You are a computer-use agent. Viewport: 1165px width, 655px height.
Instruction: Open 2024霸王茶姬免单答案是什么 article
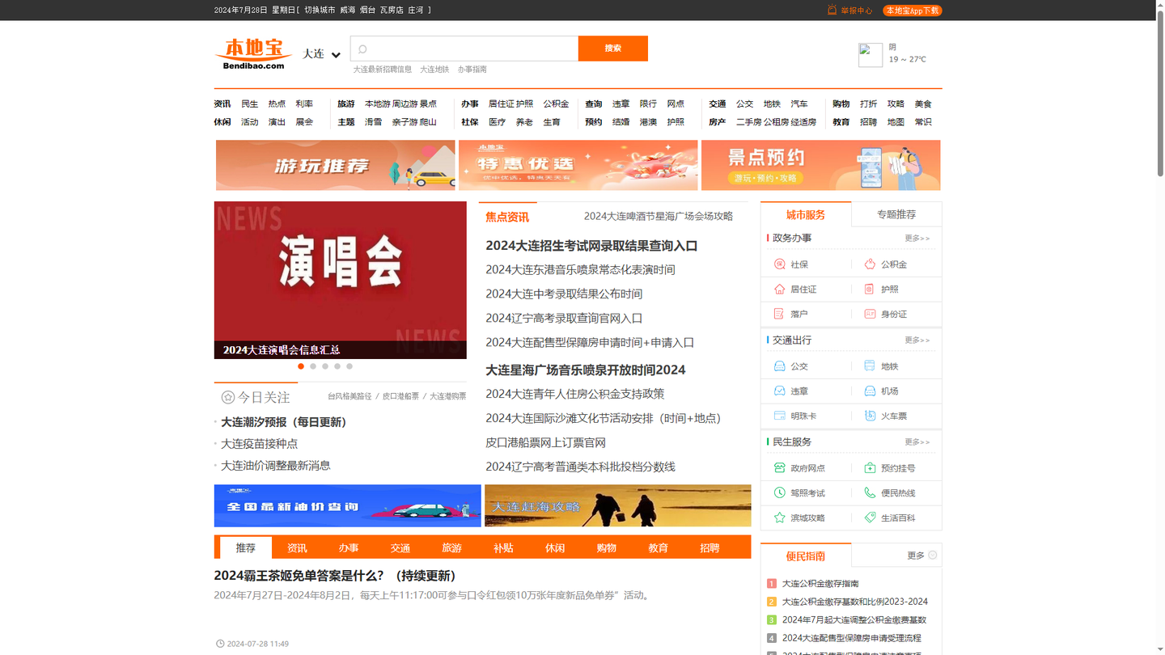337,576
